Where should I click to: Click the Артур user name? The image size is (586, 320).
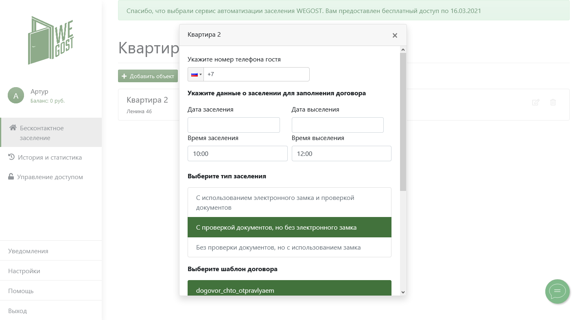(39, 92)
